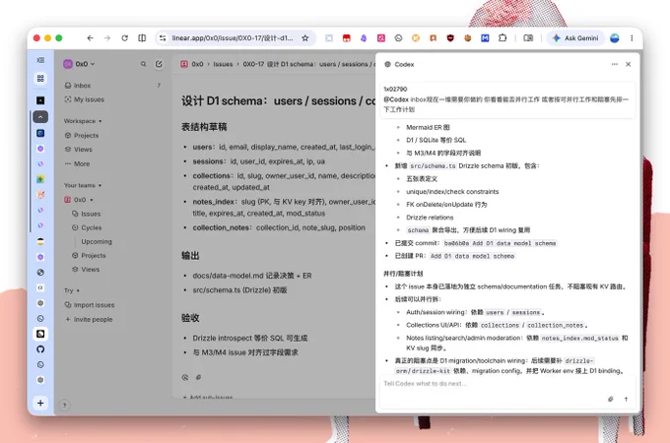Screen dimensions: 670x443
Task: Create new issue with compose icon
Action: click(x=159, y=64)
